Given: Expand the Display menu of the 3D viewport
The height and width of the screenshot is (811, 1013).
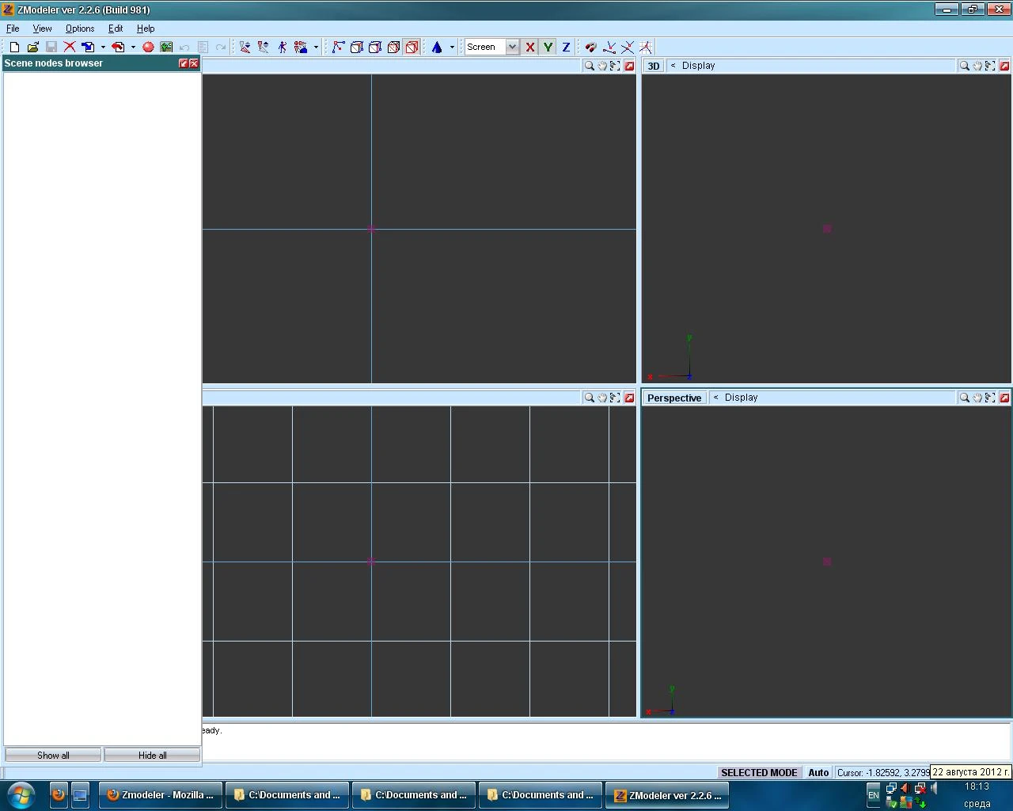Looking at the screenshot, I should coord(698,65).
